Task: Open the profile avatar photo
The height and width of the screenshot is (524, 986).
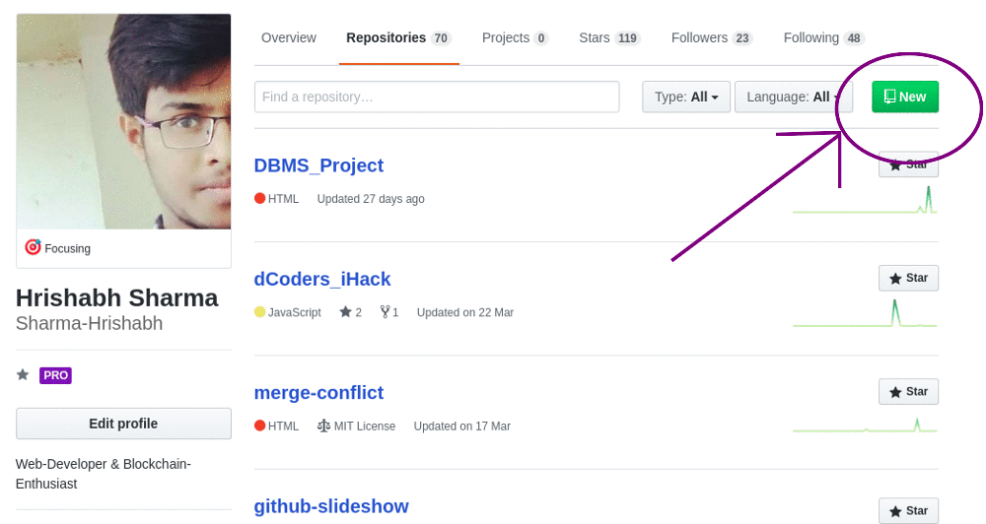Action: pos(123,121)
